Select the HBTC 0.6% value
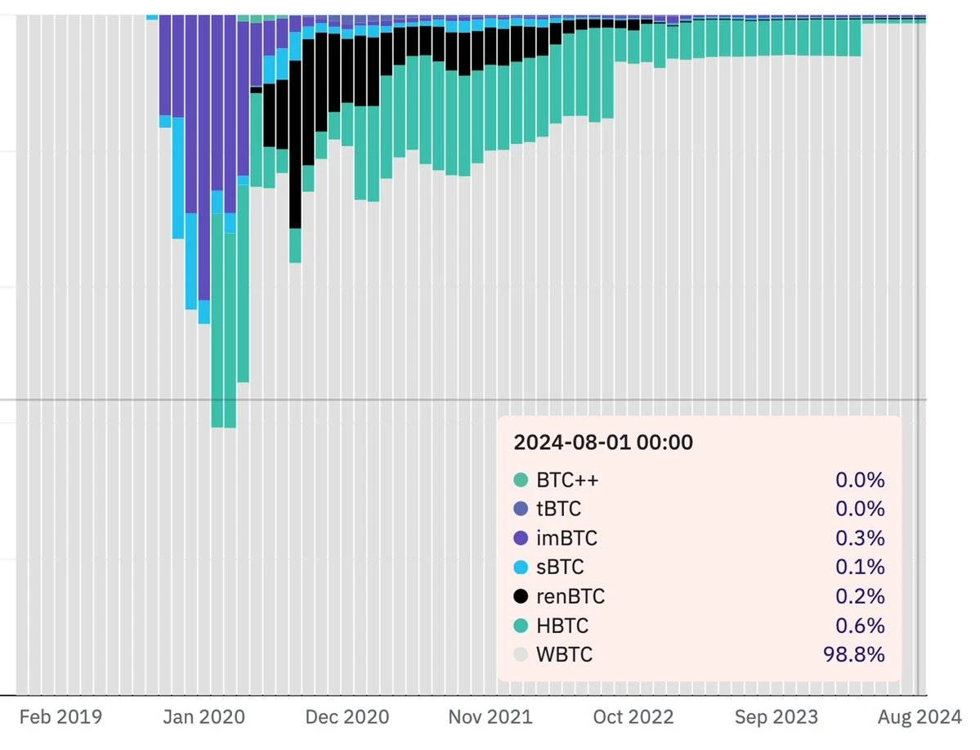The width and height of the screenshot is (980, 750). tap(860, 626)
